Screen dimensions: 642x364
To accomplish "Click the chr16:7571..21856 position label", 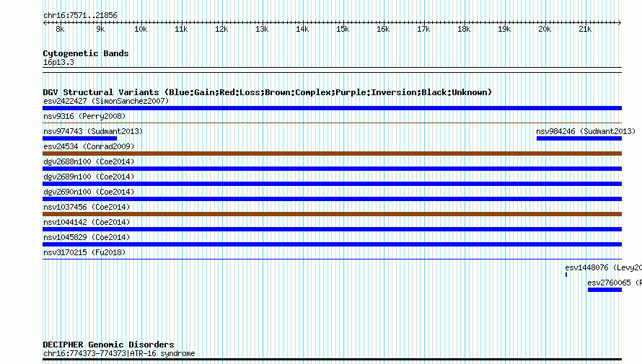I will [80, 15].
